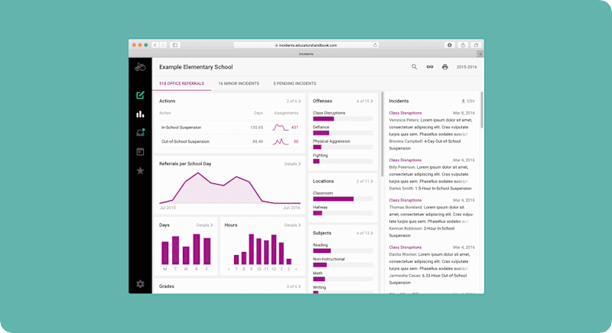Click the Safari show tabs button

476,45
